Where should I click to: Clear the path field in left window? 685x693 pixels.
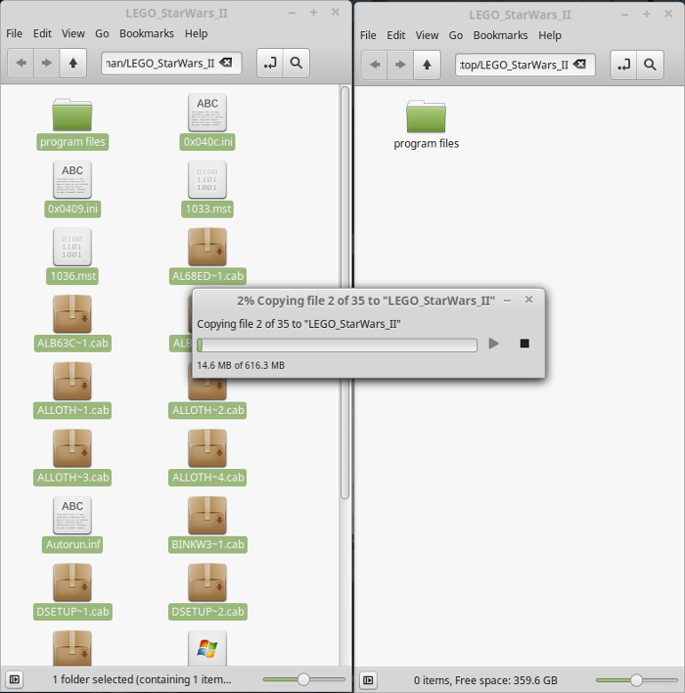(x=226, y=63)
